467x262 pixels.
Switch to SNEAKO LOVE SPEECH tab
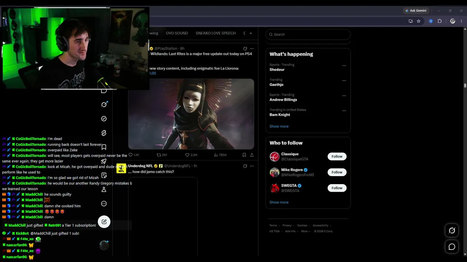(216, 33)
